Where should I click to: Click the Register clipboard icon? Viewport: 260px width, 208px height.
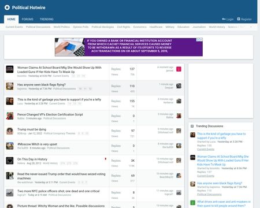coord(239,19)
